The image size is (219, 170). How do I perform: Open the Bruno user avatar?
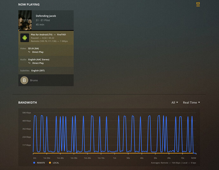tap(24, 80)
